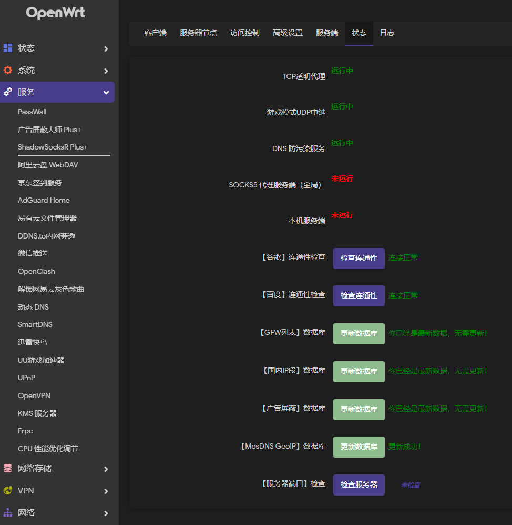Check Google connectivity with 检查连通性 button
This screenshot has height=525, width=512.
tap(359, 258)
